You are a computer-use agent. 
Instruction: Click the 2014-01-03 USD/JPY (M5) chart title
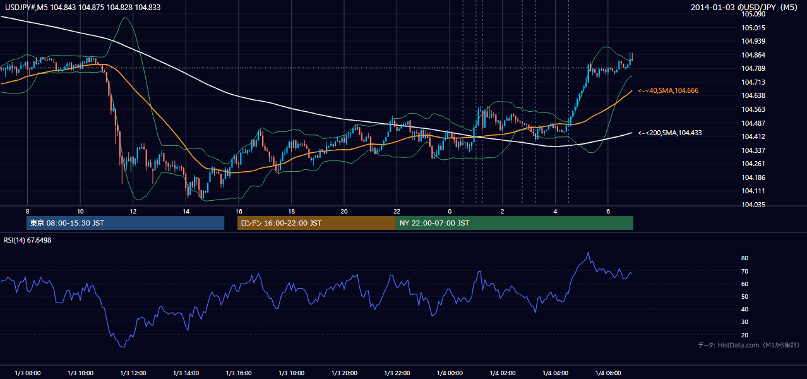pyautogui.click(x=745, y=8)
